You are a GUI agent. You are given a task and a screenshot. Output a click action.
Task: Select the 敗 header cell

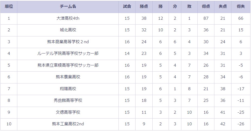189,6
